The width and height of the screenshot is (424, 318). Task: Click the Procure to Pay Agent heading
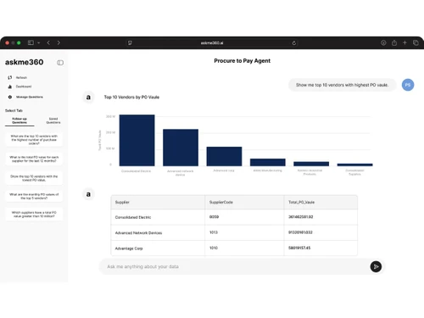242,61
